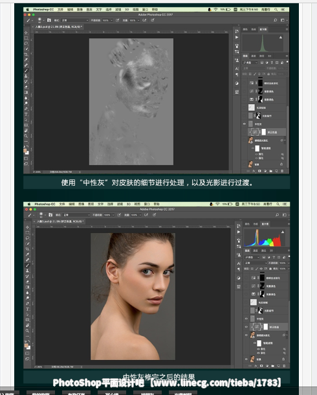Select the Zoom tool in upper Photoshop toolbar
Screen dimensions: 317x395
click(x=26, y=136)
